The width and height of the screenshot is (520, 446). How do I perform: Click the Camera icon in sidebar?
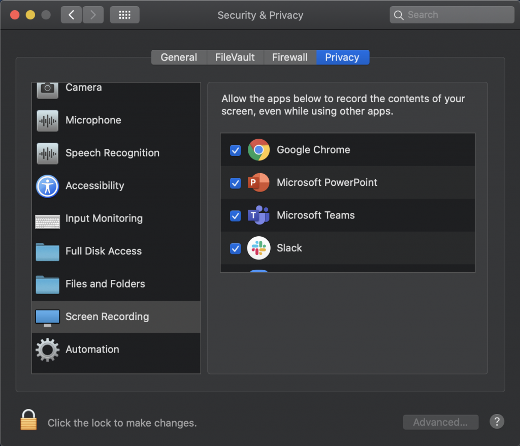47,89
